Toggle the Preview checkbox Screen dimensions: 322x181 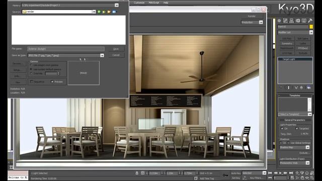click(x=52, y=81)
